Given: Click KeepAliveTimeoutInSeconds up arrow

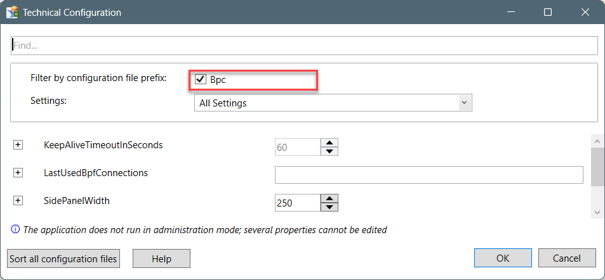Looking at the screenshot, I should click(329, 143).
